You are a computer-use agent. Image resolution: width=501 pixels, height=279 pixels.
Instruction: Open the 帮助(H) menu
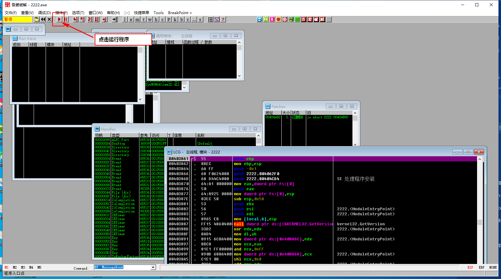click(113, 13)
